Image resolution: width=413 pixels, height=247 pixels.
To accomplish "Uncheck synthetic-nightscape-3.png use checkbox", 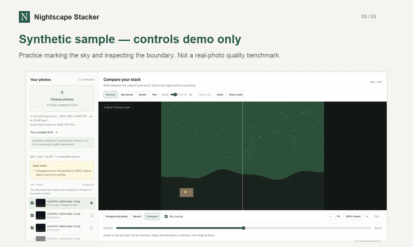I will tap(32, 228).
